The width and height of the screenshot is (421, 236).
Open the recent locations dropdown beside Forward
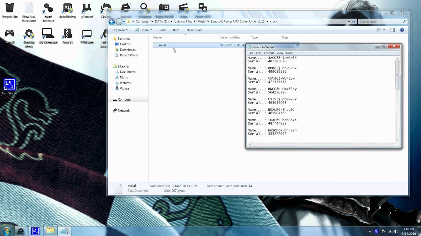point(124,22)
